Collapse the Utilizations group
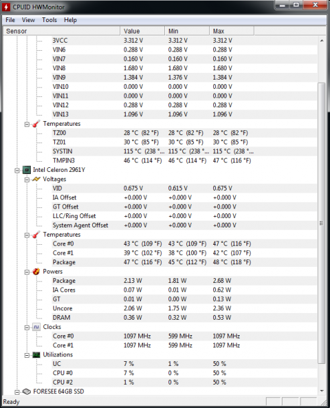The width and height of the screenshot is (330, 408). click(27, 355)
